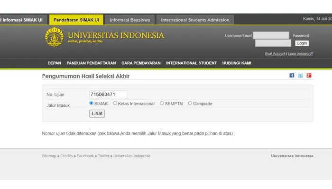
Task: Click the Lihat button
Action: point(97,113)
